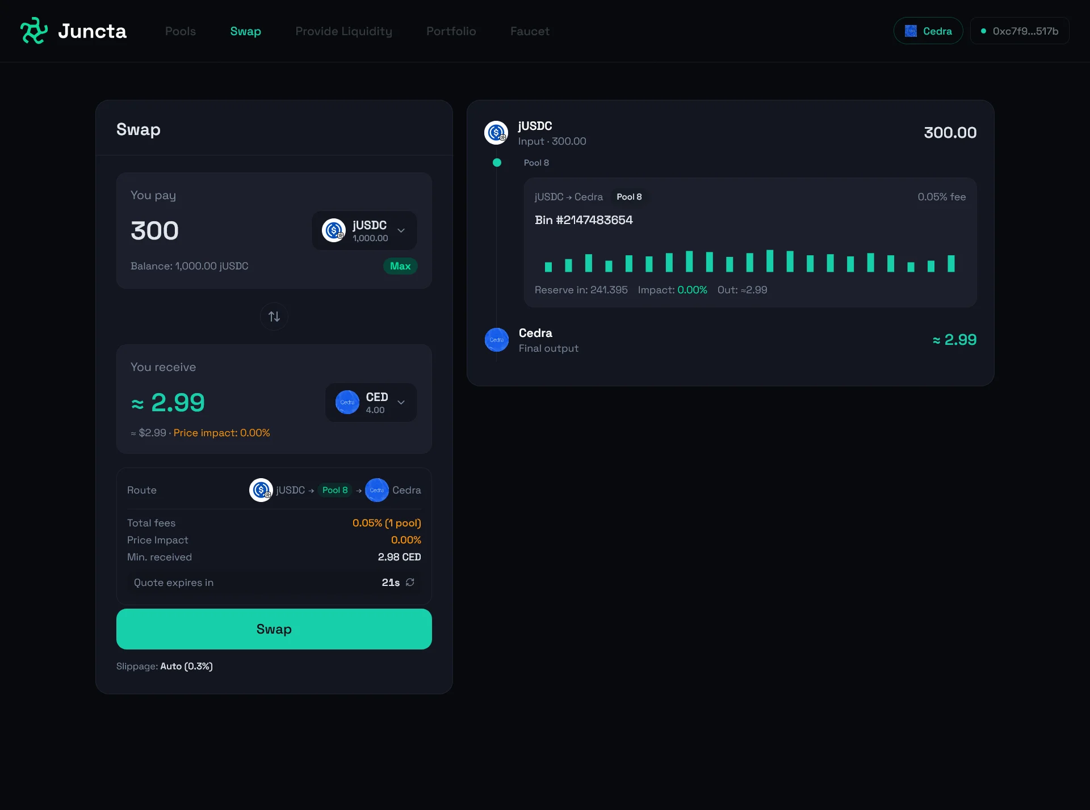Click the 300.00 input total in details panel

tap(950, 133)
